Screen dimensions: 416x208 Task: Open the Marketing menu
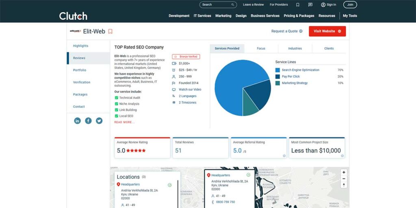[x=223, y=16]
